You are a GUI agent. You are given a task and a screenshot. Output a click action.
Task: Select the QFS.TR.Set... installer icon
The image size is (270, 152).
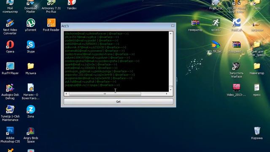[216, 47]
